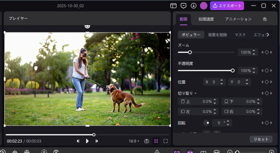
Task: Switch to the 処理速度 tab
Action: click(206, 19)
